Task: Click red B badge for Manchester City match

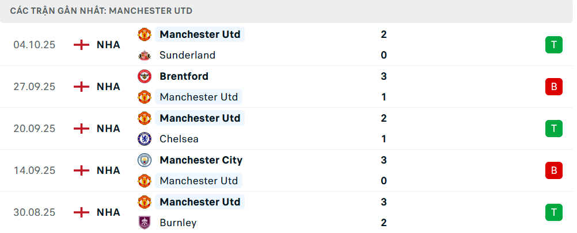Action: pyautogui.click(x=553, y=170)
